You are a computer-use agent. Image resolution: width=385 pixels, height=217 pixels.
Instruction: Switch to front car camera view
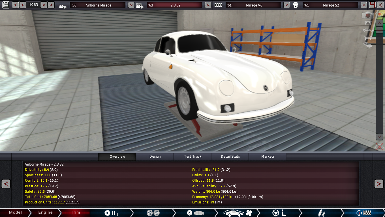(x=368, y=22)
